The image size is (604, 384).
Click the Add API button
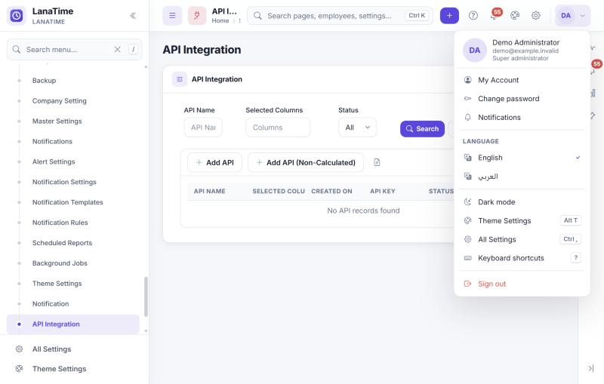(x=214, y=162)
